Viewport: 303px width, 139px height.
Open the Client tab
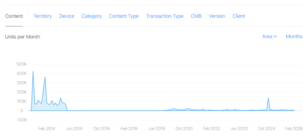click(x=239, y=16)
